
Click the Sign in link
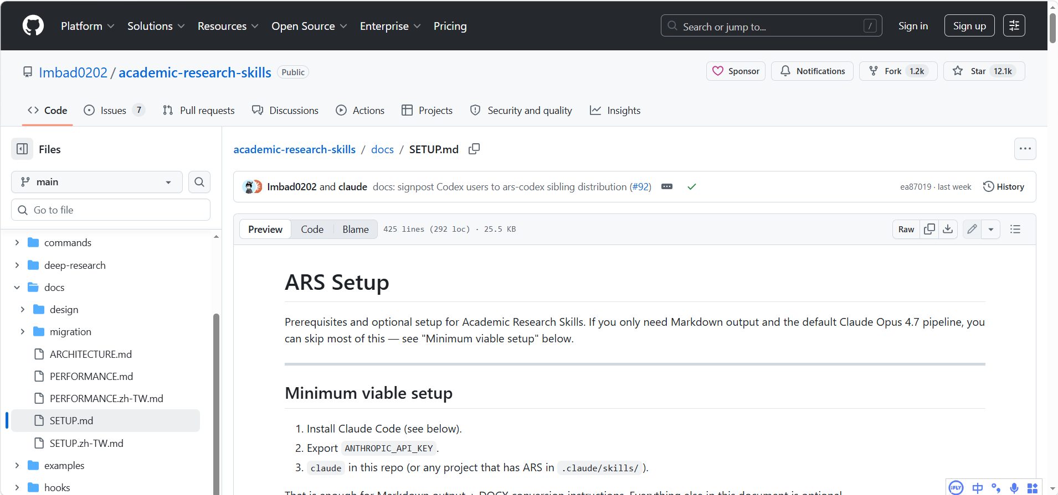913,26
